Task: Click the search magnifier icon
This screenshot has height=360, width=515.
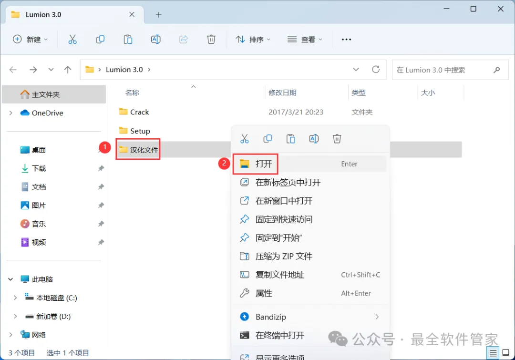Action: (496, 70)
